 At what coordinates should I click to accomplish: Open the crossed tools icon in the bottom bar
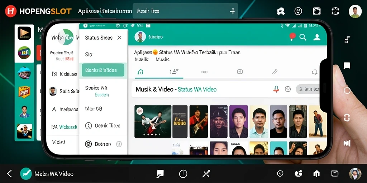(x=206, y=174)
